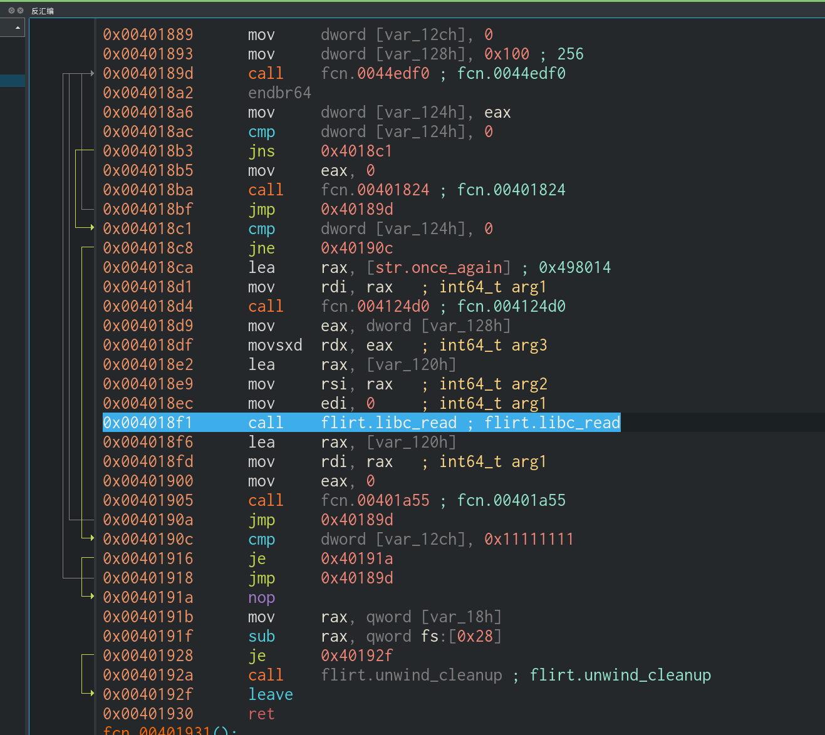Click je target 0x40191a

(x=357, y=558)
